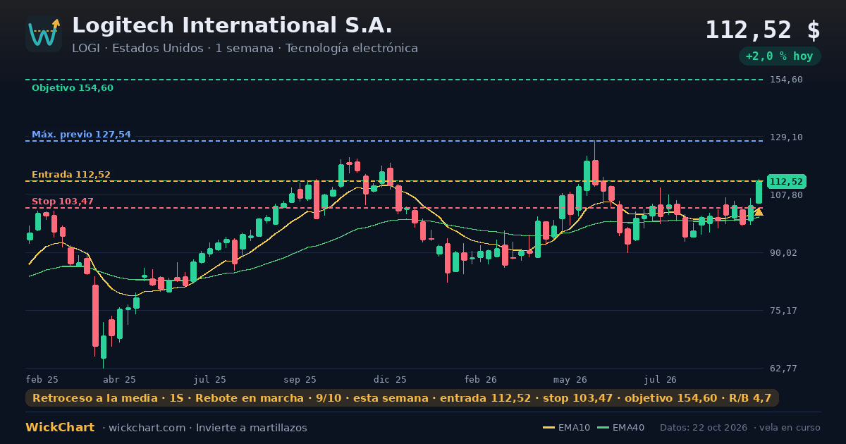Click the jul 26 date label
Screen dimensions: 846x444
click(661, 379)
